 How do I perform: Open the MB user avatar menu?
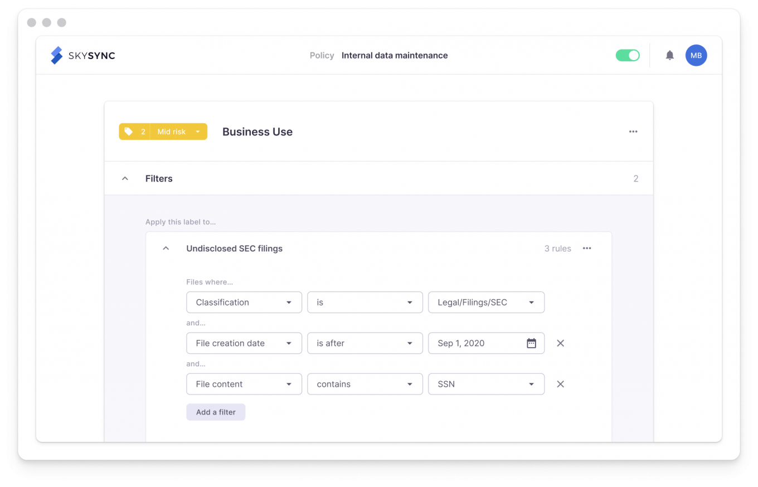696,55
